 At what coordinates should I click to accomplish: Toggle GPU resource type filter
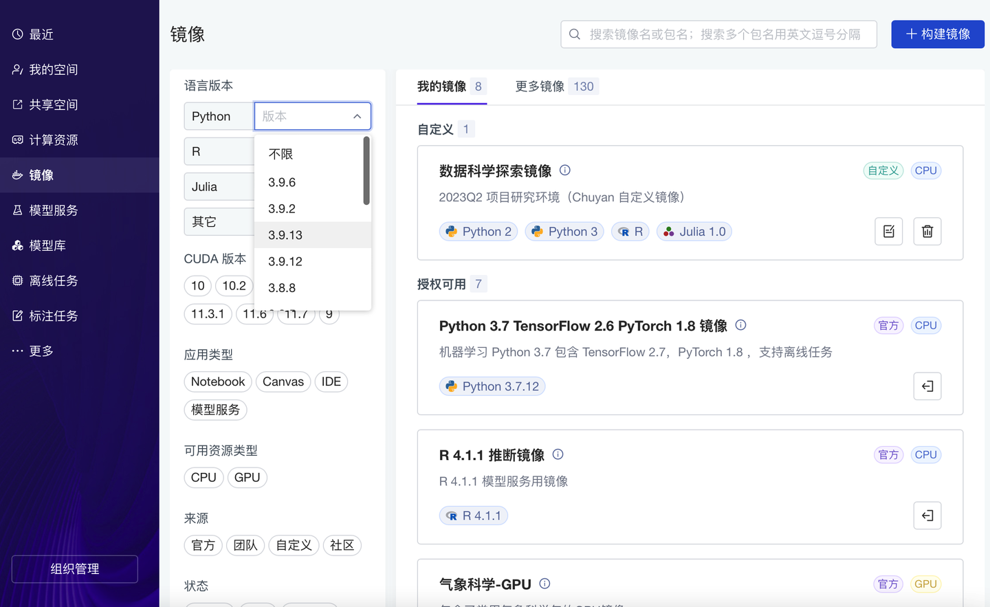click(247, 478)
